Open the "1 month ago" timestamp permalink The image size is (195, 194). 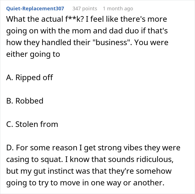click(118, 9)
